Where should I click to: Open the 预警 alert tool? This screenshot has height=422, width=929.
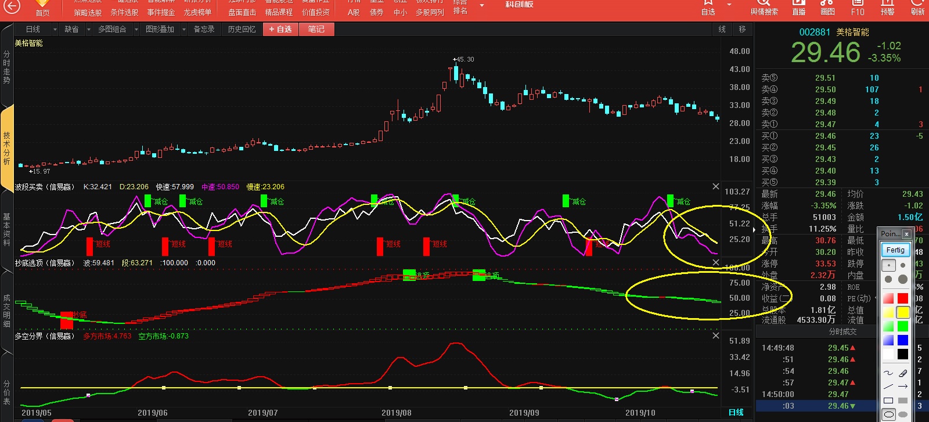887,8
